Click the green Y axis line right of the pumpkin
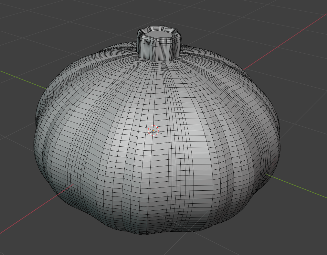The height and width of the screenshot is (255, 327). tap(297, 186)
